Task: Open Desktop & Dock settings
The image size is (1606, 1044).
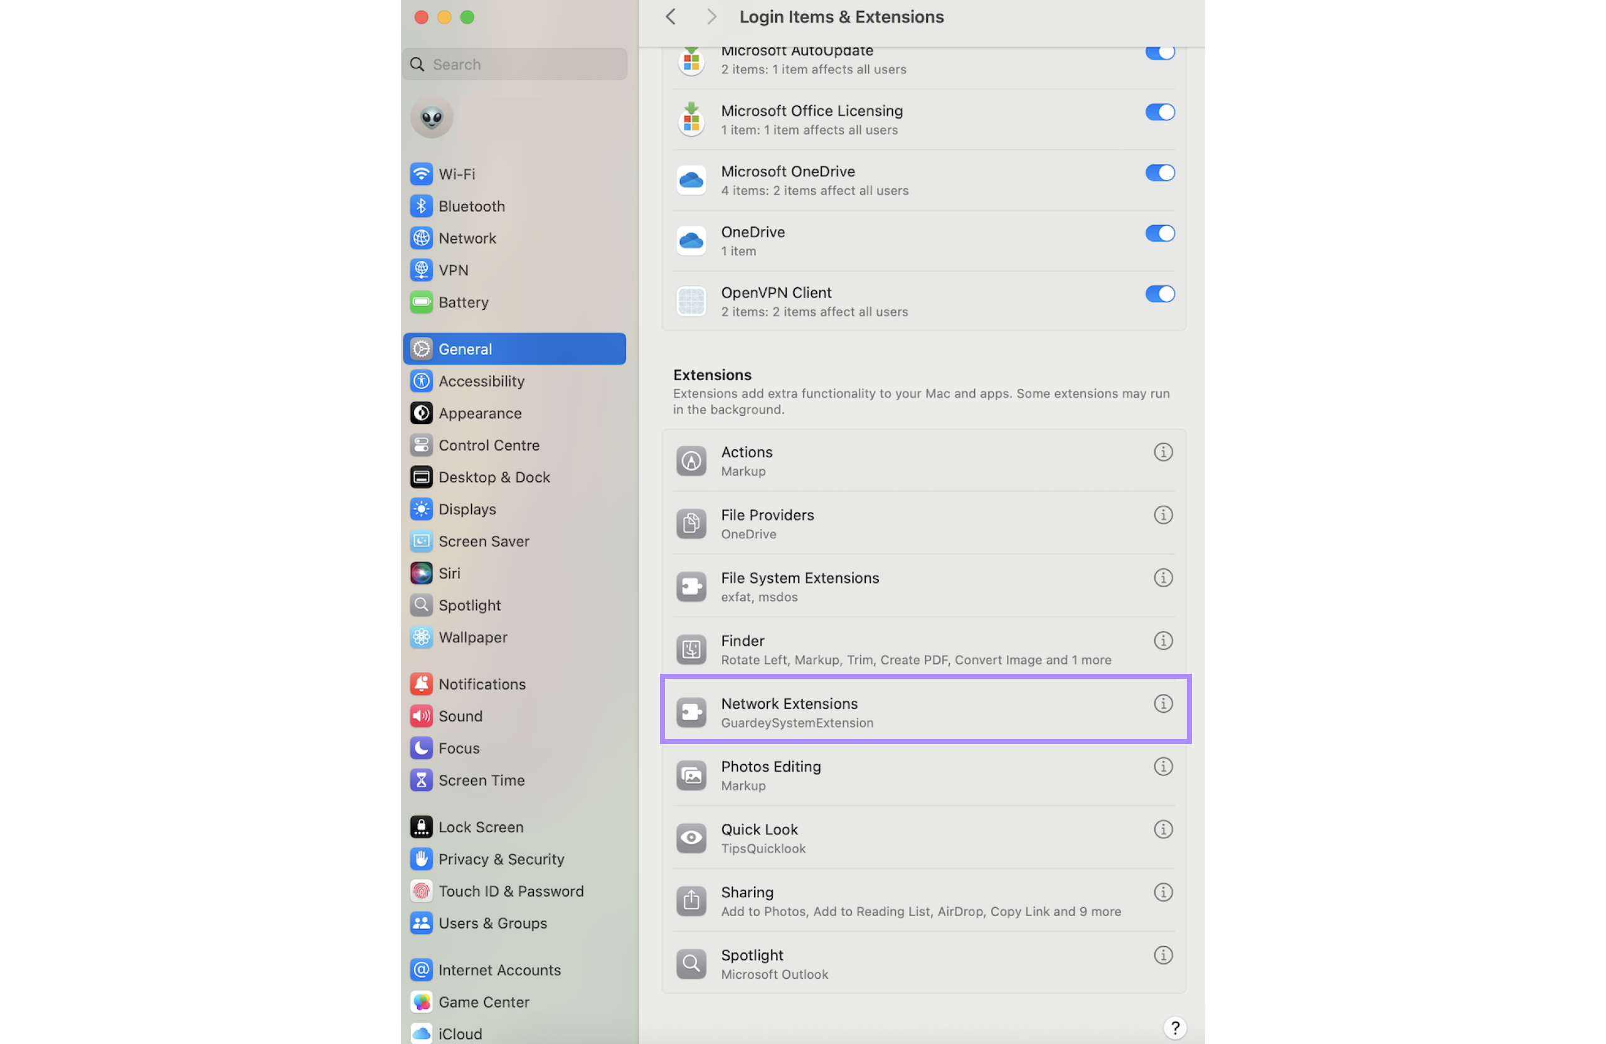Action: pos(514,477)
